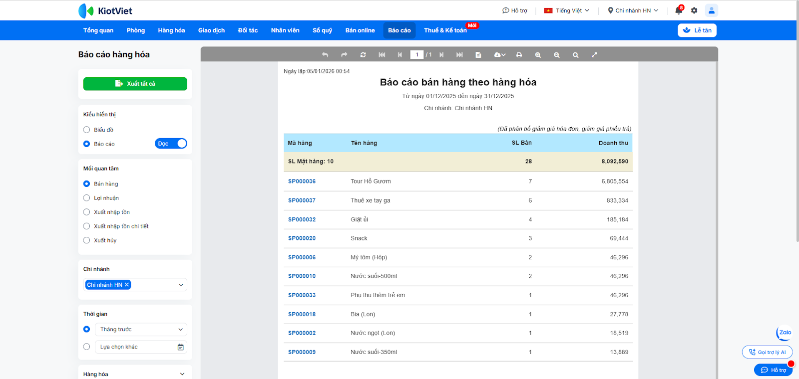Viewport: 799px width, 379px height.
Task: Open the user account avatar
Action: tap(711, 10)
